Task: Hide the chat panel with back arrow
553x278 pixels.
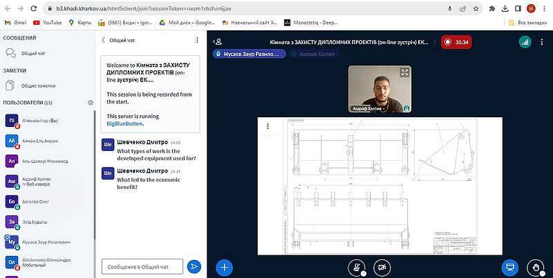Action: [104, 40]
